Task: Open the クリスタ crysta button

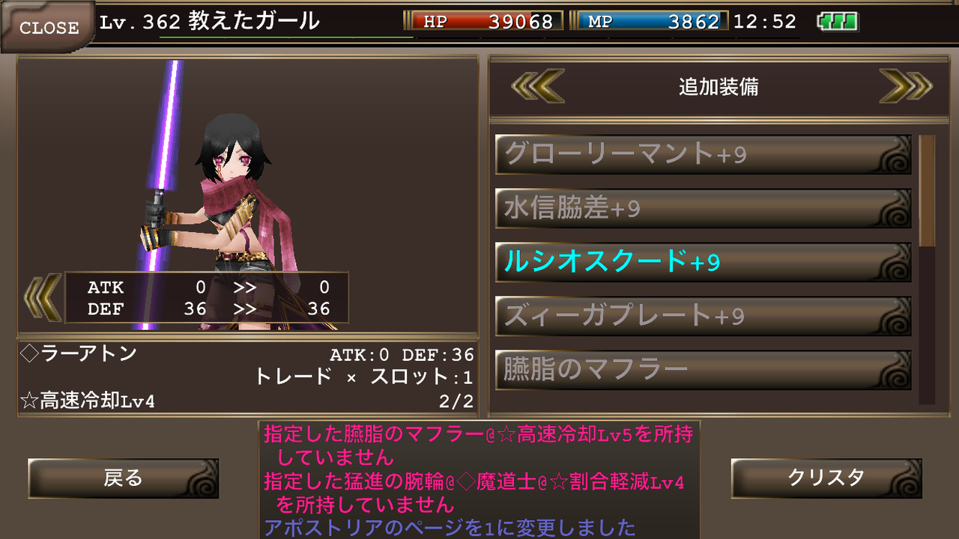Action: [x=826, y=478]
